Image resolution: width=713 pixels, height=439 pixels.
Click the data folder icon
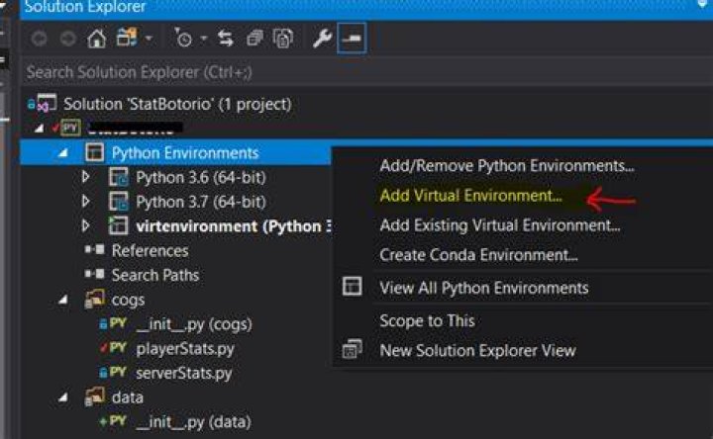pyautogui.click(x=95, y=396)
